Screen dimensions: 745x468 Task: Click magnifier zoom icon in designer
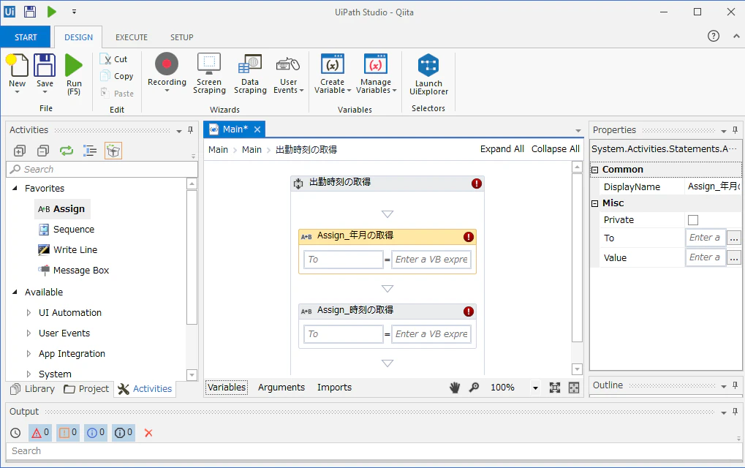click(474, 388)
